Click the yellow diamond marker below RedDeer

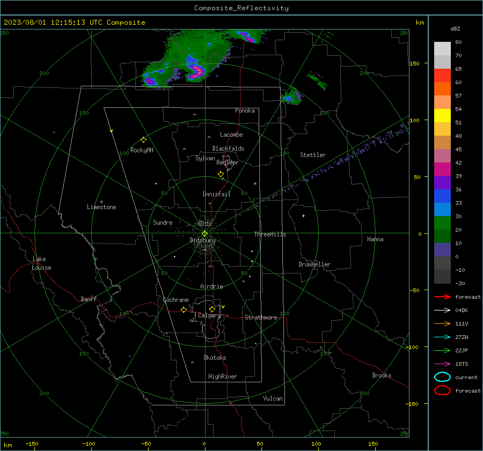point(221,174)
